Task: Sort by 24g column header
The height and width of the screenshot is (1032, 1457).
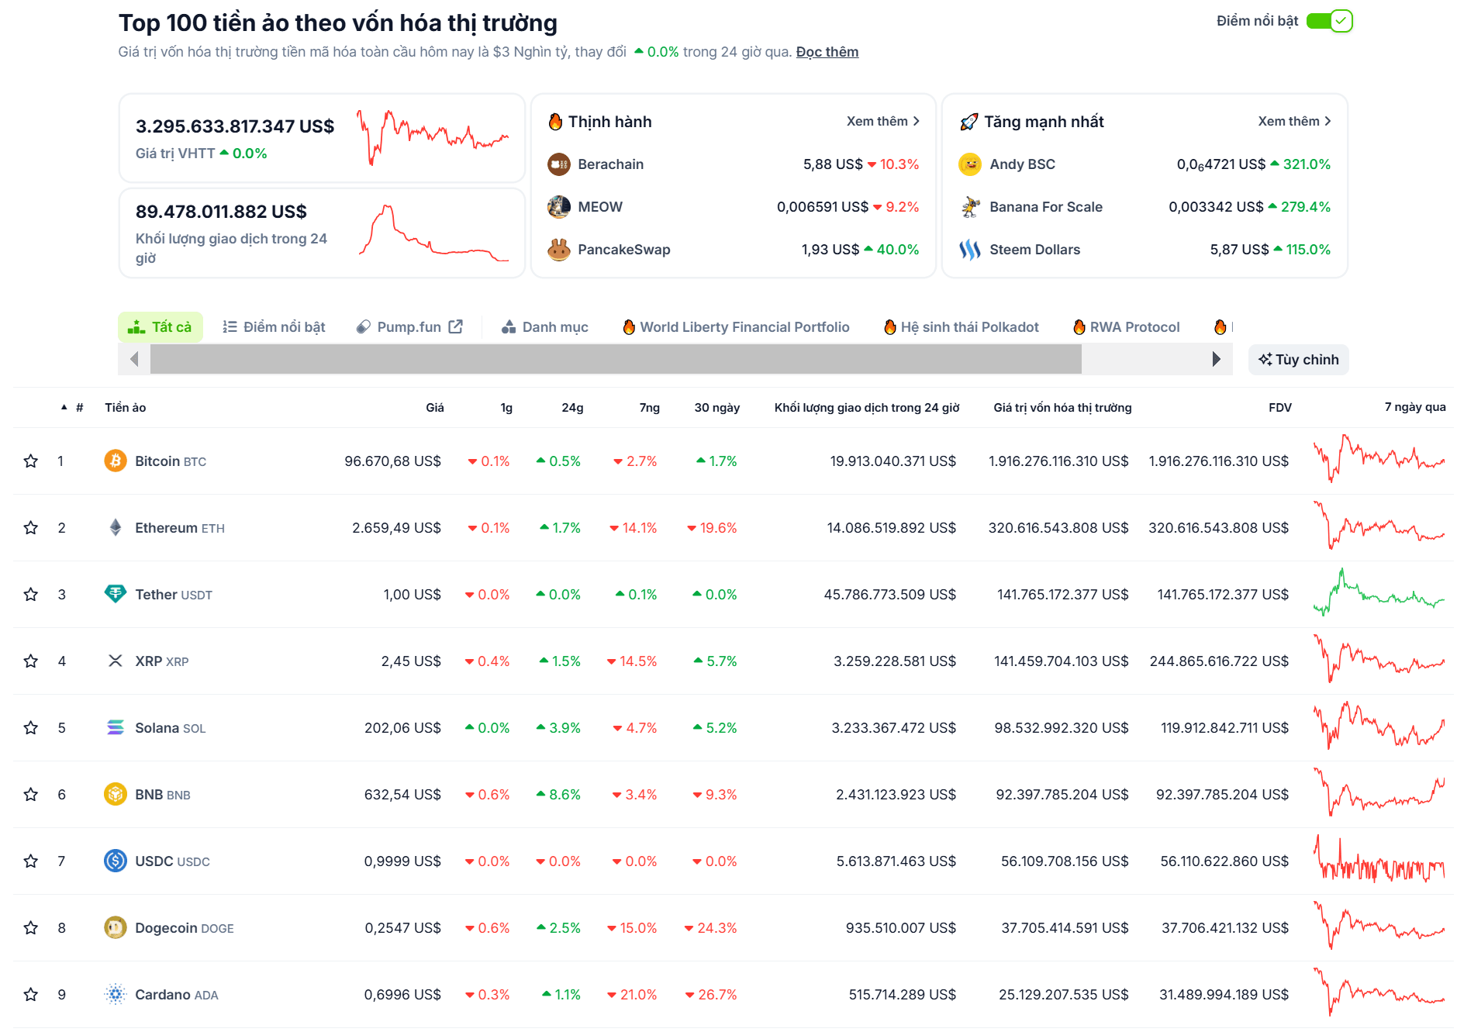Action: coord(572,408)
